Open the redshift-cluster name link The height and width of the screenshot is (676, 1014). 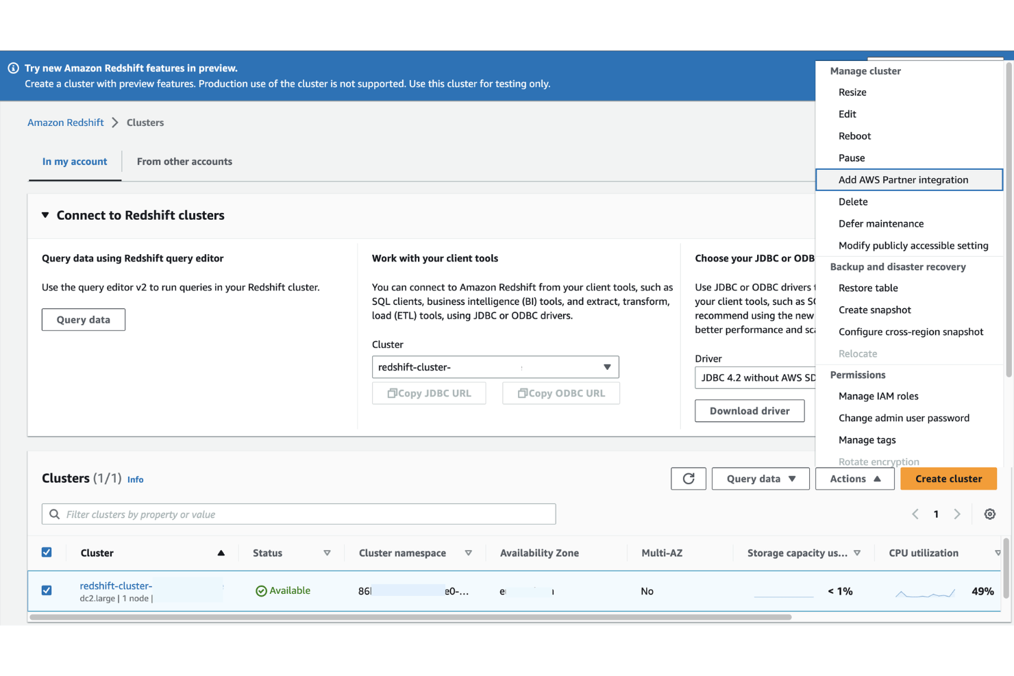point(116,586)
